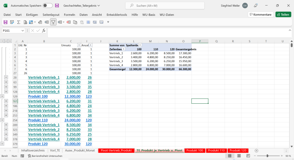Show outline level 3
Image resolution: width=294 pixels, height=160 pixels.
(x=10, y=41)
